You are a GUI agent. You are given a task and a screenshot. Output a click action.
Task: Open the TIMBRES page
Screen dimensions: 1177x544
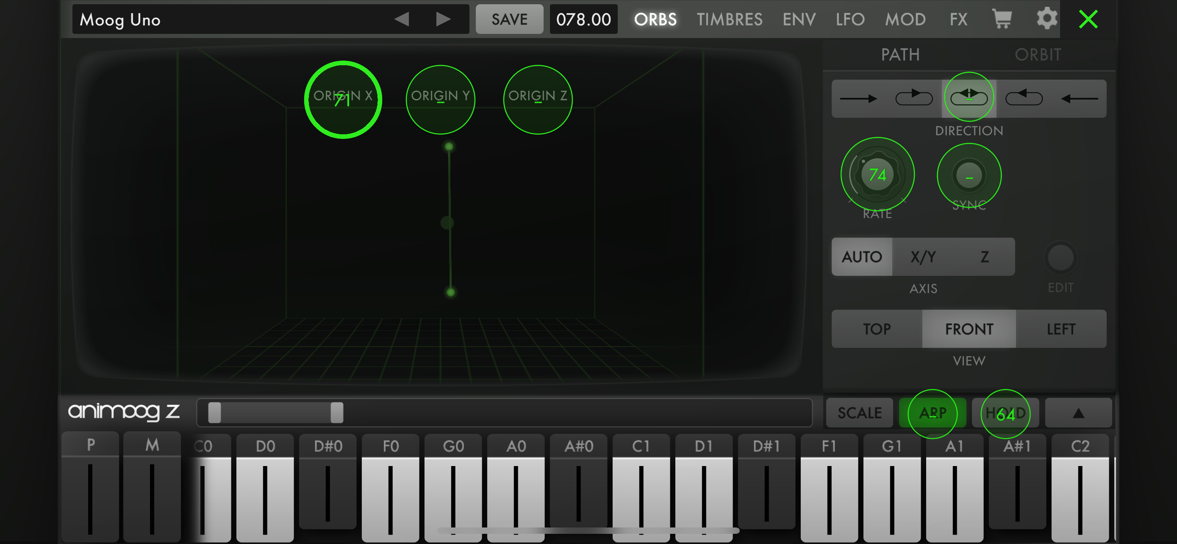pos(729,19)
